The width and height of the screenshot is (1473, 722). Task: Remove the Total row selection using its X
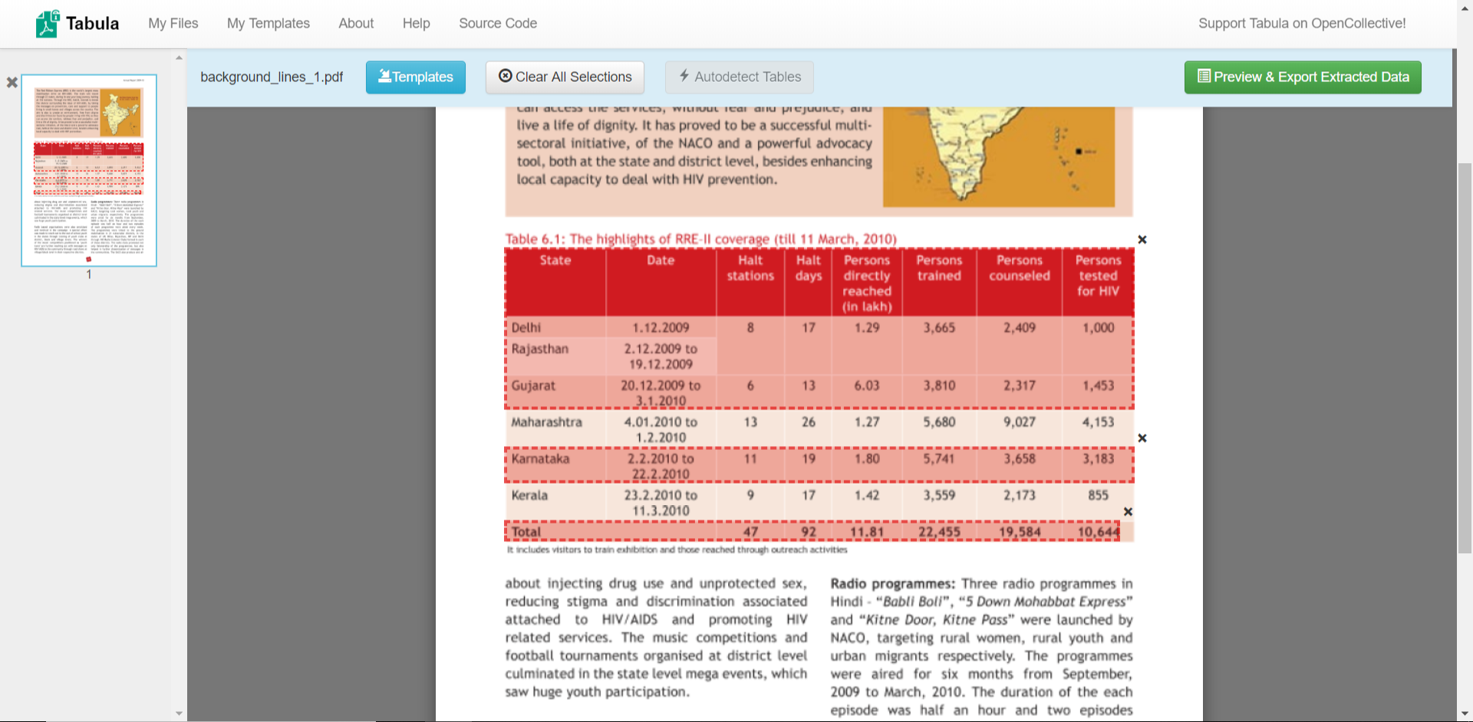click(1128, 512)
